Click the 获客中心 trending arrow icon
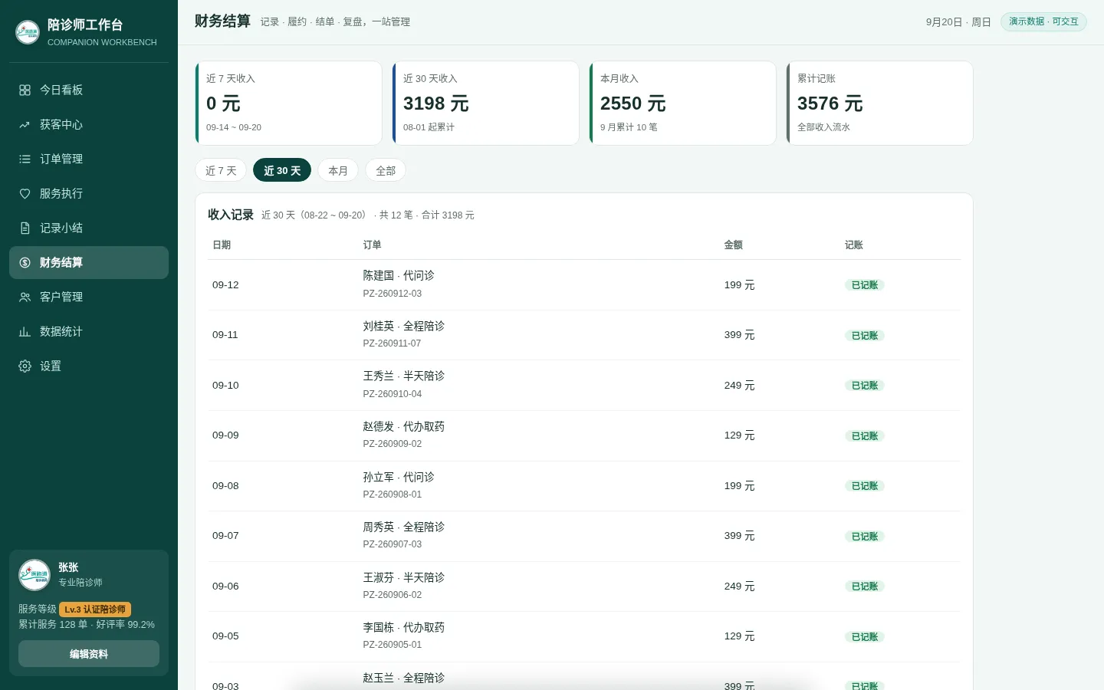This screenshot has width=1104, height=690. tap(25, 125)
